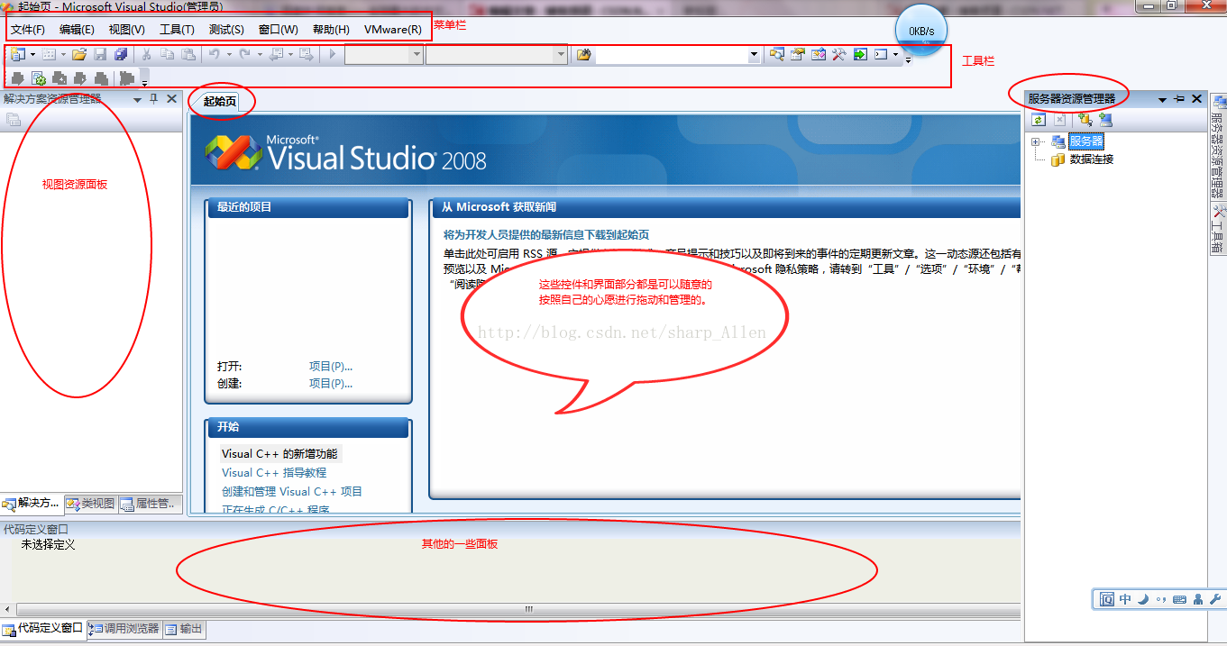Click the Start Page green arrow icon
The width and height of the screenshot is (1227, 646).
tap(860, 54)
